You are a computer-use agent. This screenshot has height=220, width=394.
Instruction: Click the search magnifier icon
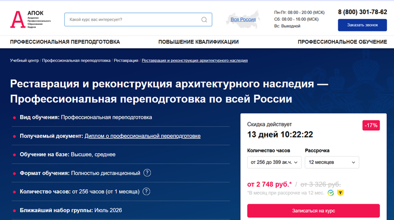tap(204, 20)
